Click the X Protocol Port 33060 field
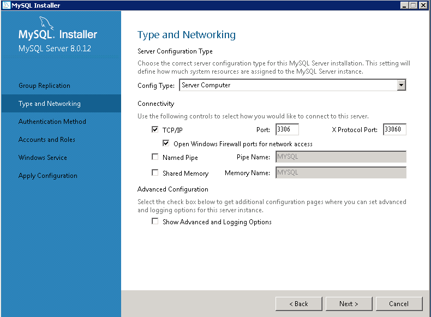 pyautogui.click(x=394, y=129)
